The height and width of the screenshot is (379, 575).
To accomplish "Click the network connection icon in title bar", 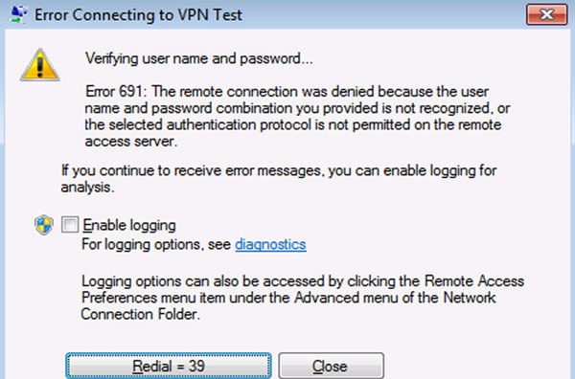I will click(x=19, y=14).
